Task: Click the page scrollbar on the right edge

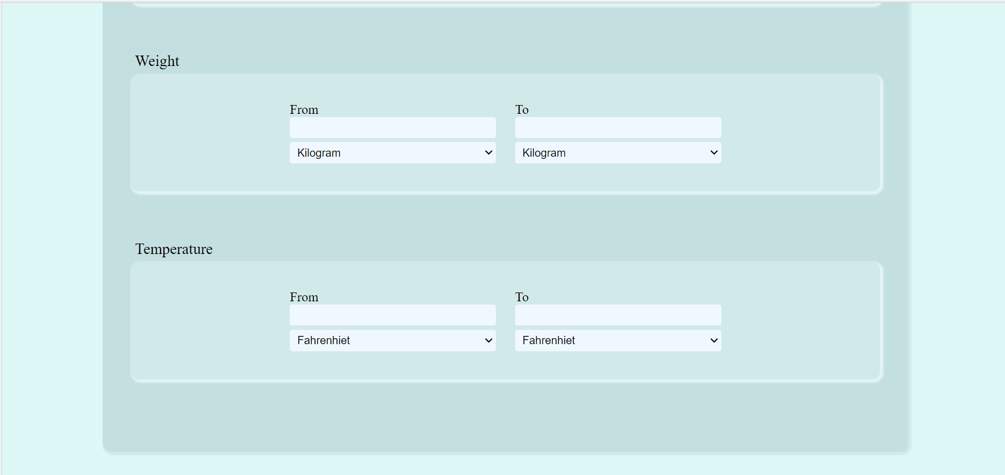Action: click(x=1002, y=237)
